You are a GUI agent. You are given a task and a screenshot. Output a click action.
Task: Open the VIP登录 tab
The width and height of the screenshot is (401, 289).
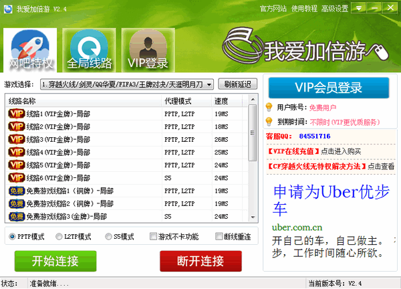pyautogui.click(x=148, y=50)
